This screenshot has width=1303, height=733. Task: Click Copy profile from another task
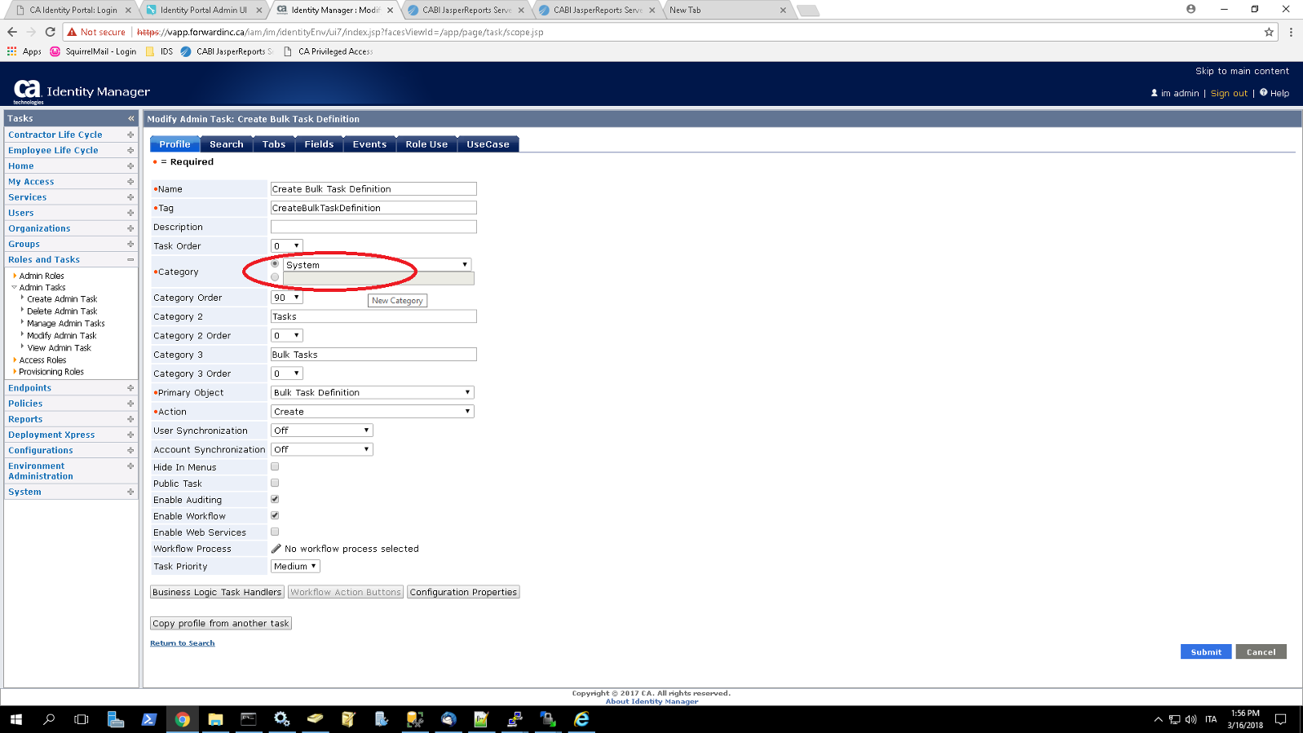(221, 623)
